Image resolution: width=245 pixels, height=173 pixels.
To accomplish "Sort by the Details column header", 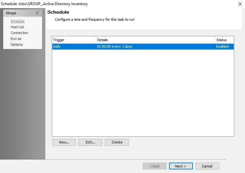I will point(155,40).
